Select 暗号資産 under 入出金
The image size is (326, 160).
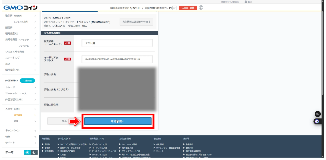click(18, 115)
